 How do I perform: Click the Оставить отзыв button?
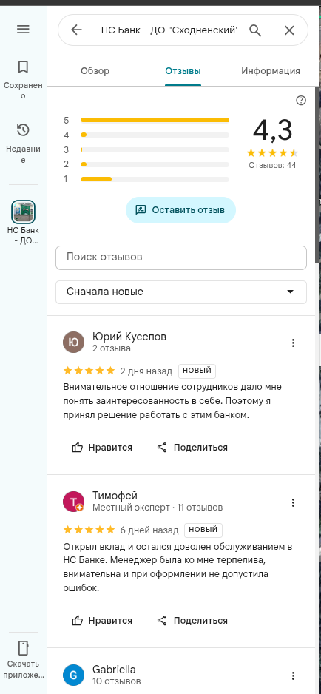[180, 210]
